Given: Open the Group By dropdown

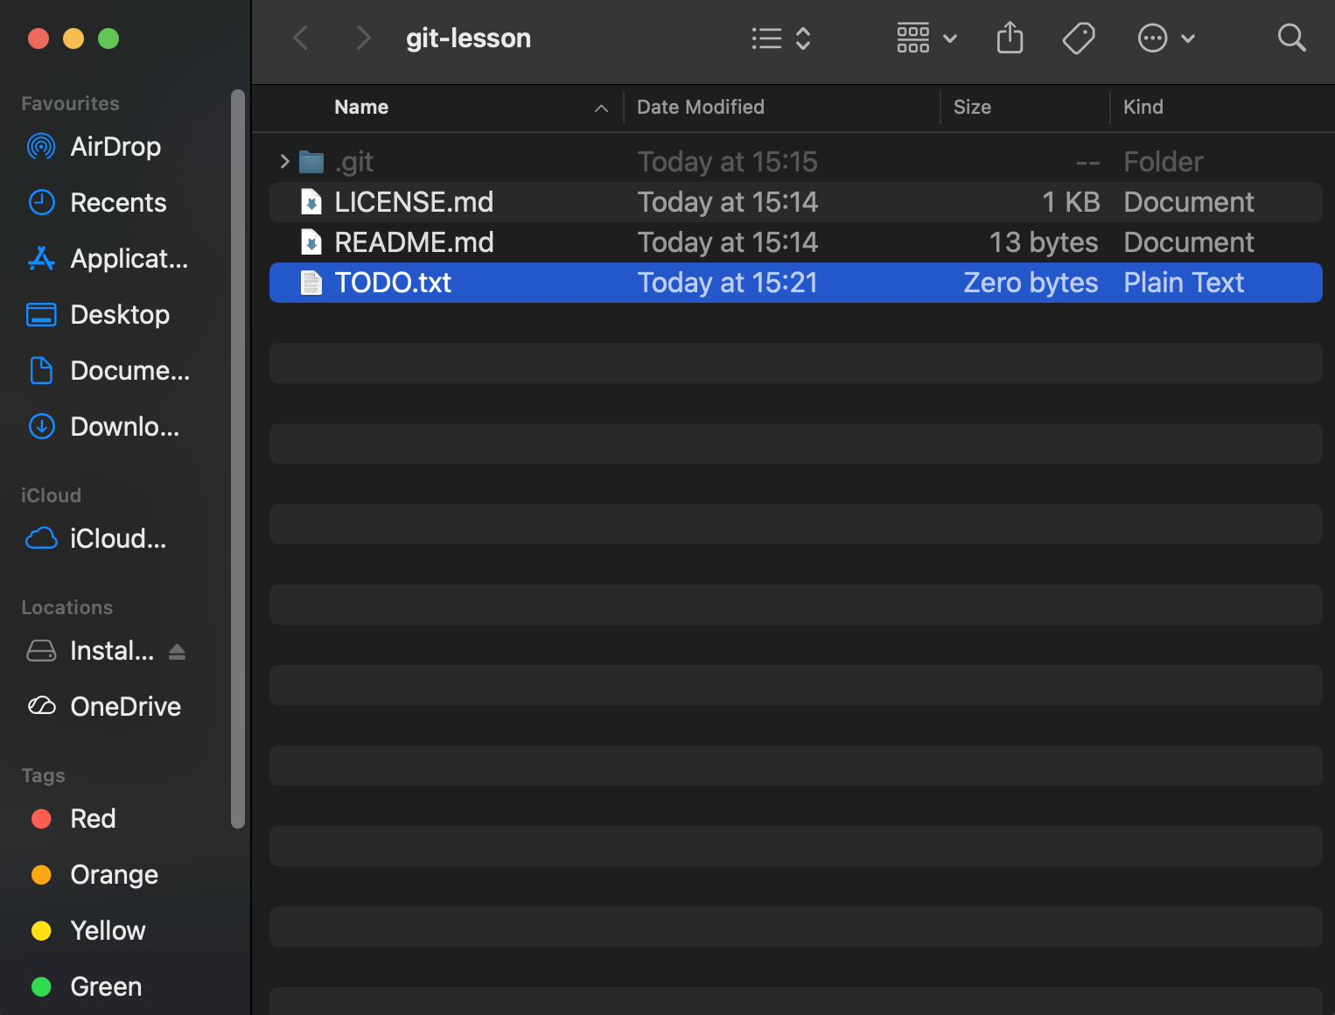Looking at the screenshot, I should pyautogui.click(x=926, y=38).
